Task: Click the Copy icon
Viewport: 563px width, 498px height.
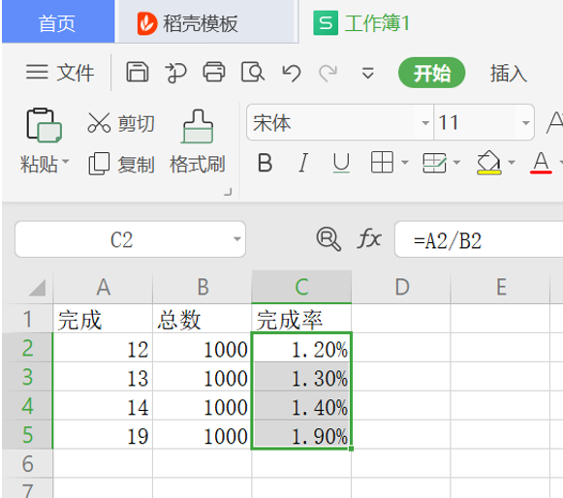Action: (99, 164)
